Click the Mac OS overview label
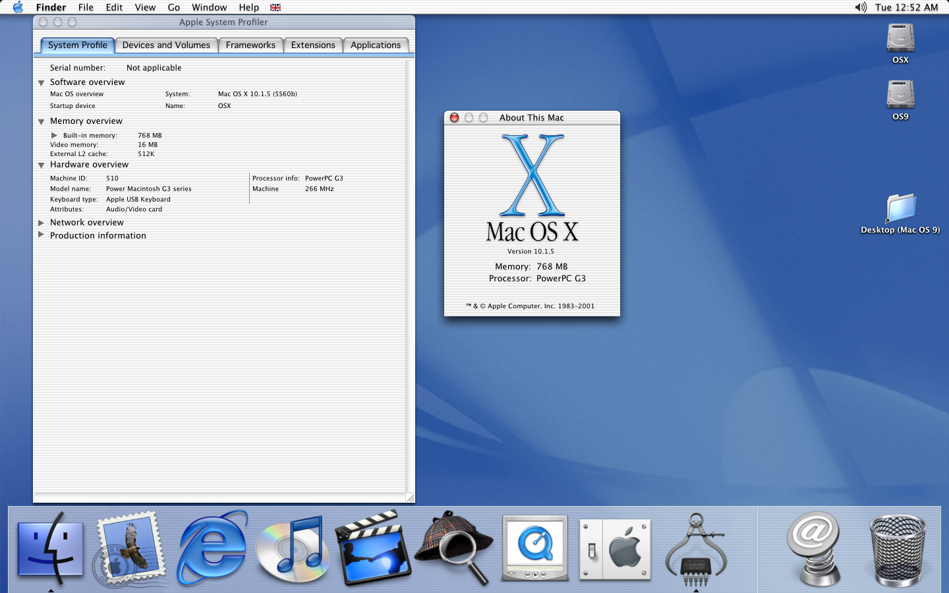Screen dimensions: 949x593 [x=76, y=94]
